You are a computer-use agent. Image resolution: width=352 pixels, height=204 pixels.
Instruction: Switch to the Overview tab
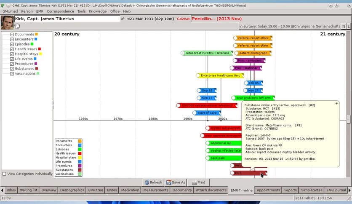coord(49,190)
